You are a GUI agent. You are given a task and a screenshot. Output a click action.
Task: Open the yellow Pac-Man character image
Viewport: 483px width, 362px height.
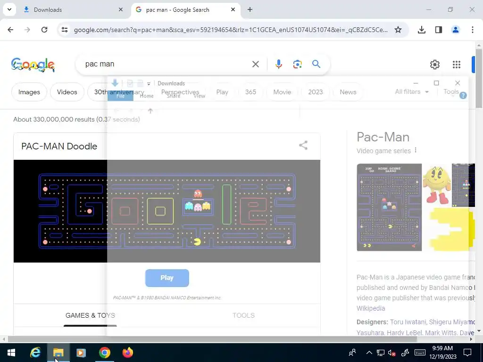(437, 185)
